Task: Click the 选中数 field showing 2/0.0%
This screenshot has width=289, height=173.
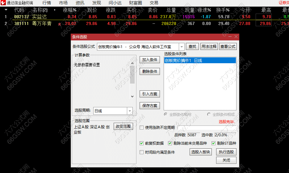Action: [225, 135]
